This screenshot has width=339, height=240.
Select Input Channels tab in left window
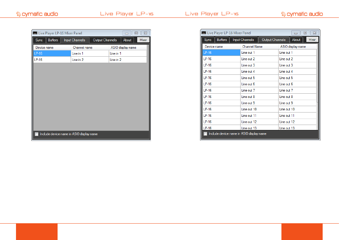(x=75, y=40)
